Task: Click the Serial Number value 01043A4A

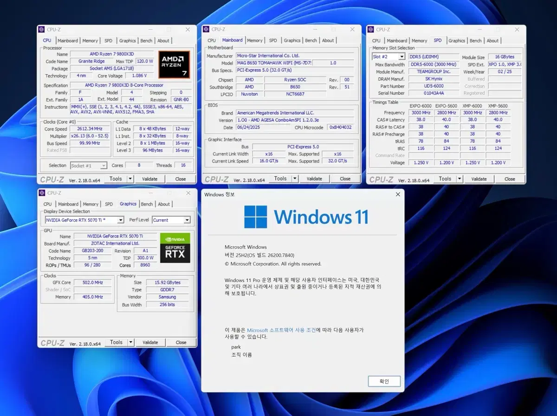Action: tap(433, 93)
